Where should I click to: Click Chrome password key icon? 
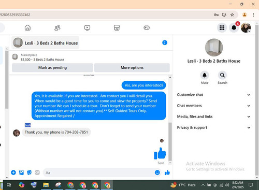point(216,15)
